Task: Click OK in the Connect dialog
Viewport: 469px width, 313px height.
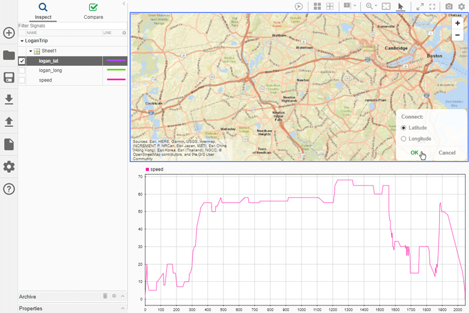Action: (x=414, y=153)
